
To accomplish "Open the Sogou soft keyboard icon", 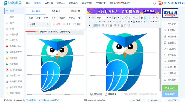I will point(179,3).
